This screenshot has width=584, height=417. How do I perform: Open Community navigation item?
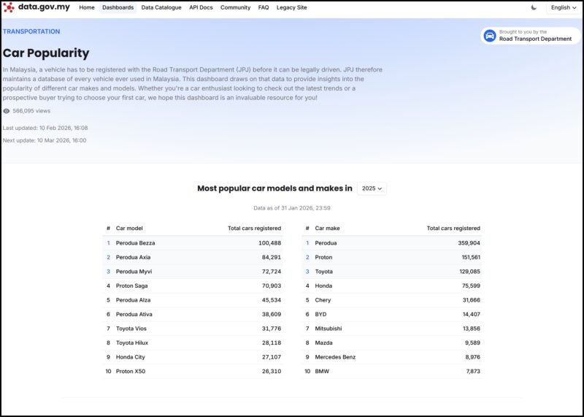coord(235,7)
